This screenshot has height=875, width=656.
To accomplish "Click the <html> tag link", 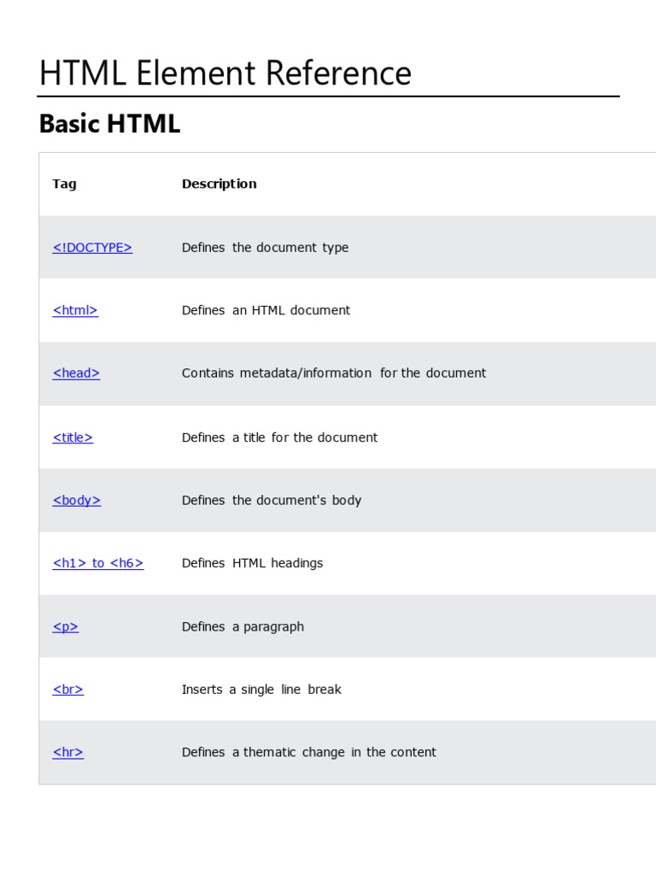I will 75,311.
